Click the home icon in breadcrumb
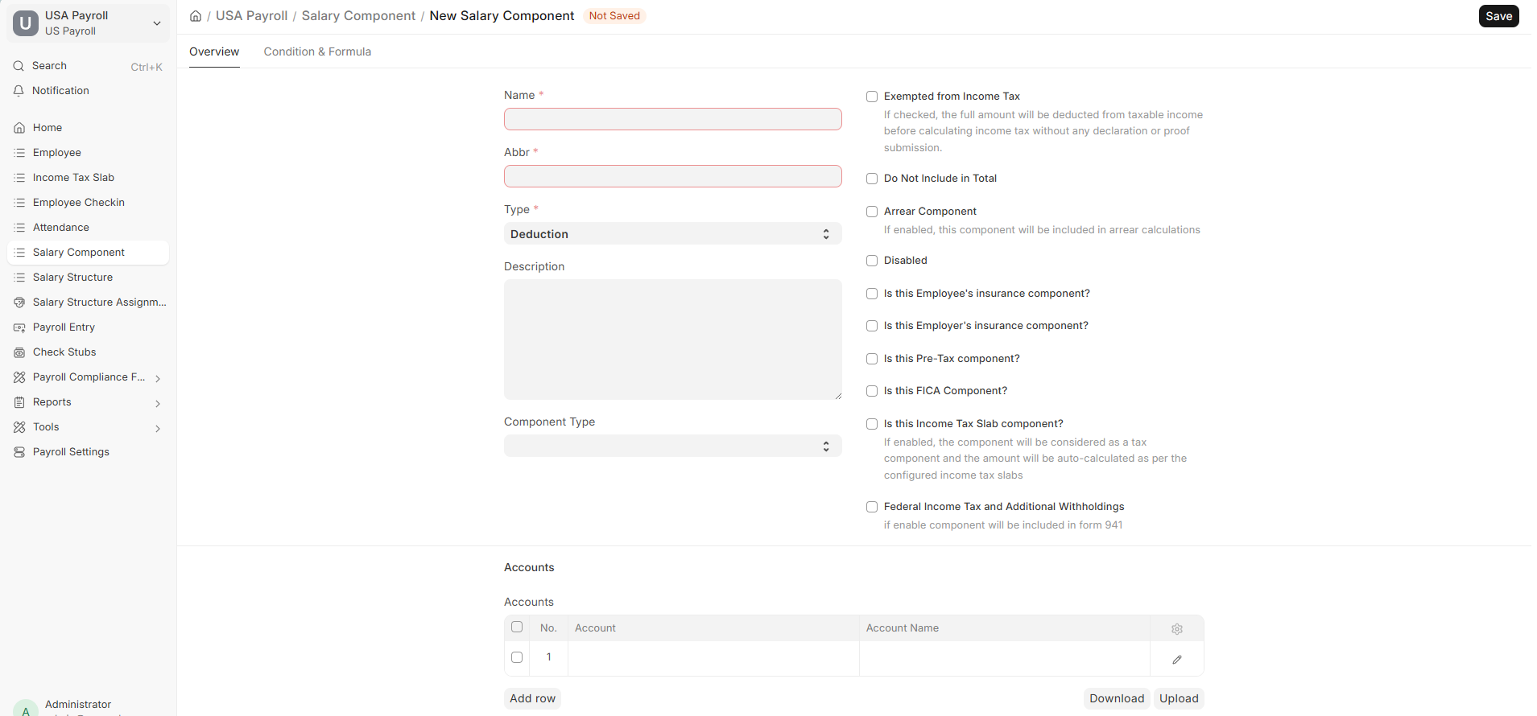This screenshot has height=716, width=1537. (x=196, y=16)
